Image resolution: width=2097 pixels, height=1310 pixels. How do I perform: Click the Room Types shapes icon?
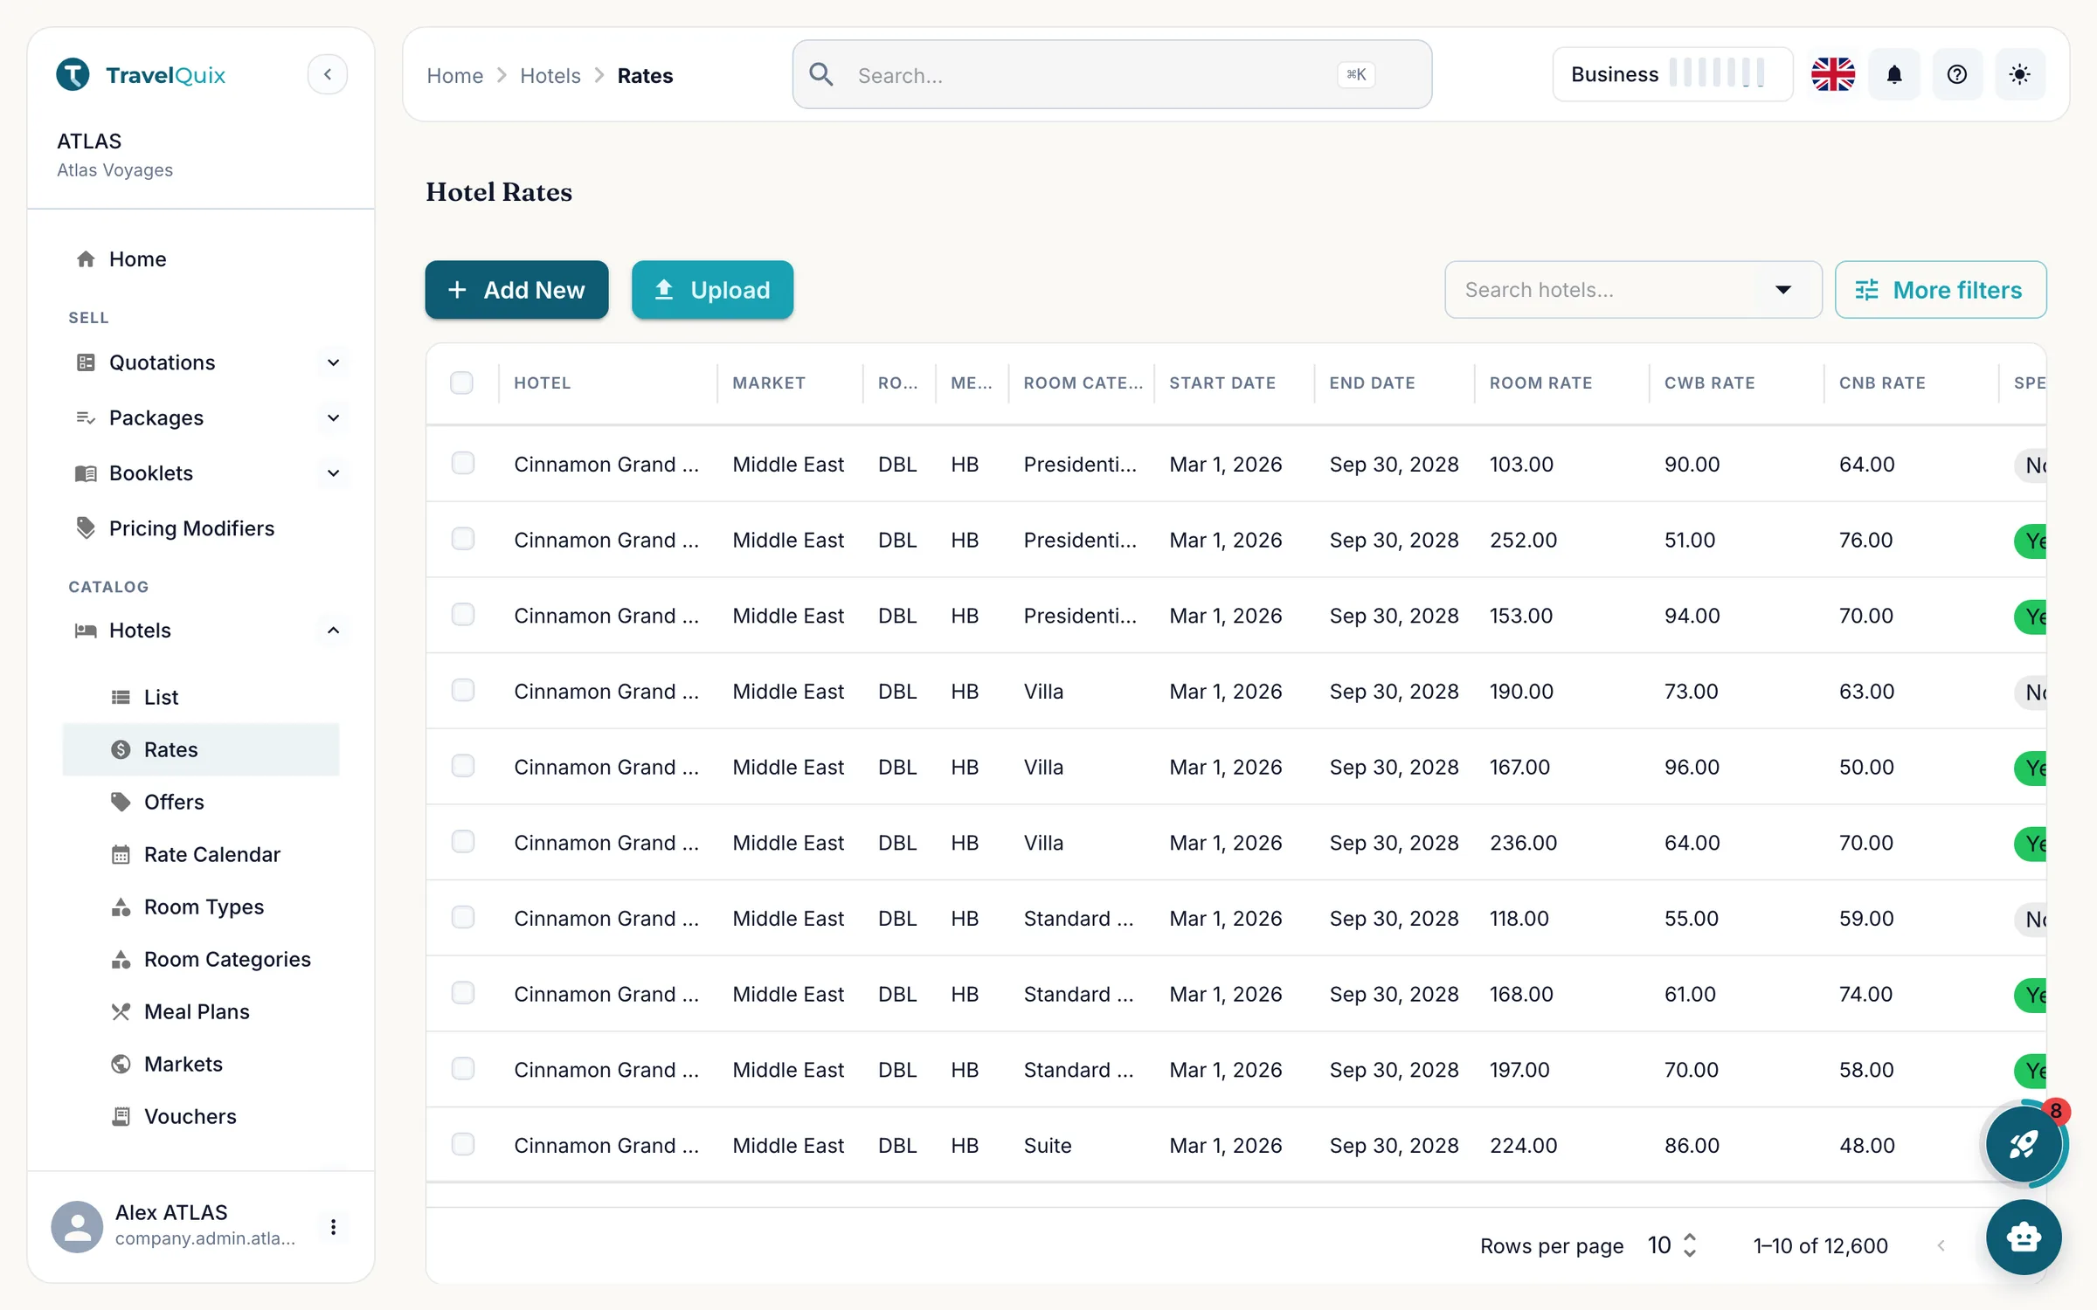pyautogui.click(x=121, y=907)
